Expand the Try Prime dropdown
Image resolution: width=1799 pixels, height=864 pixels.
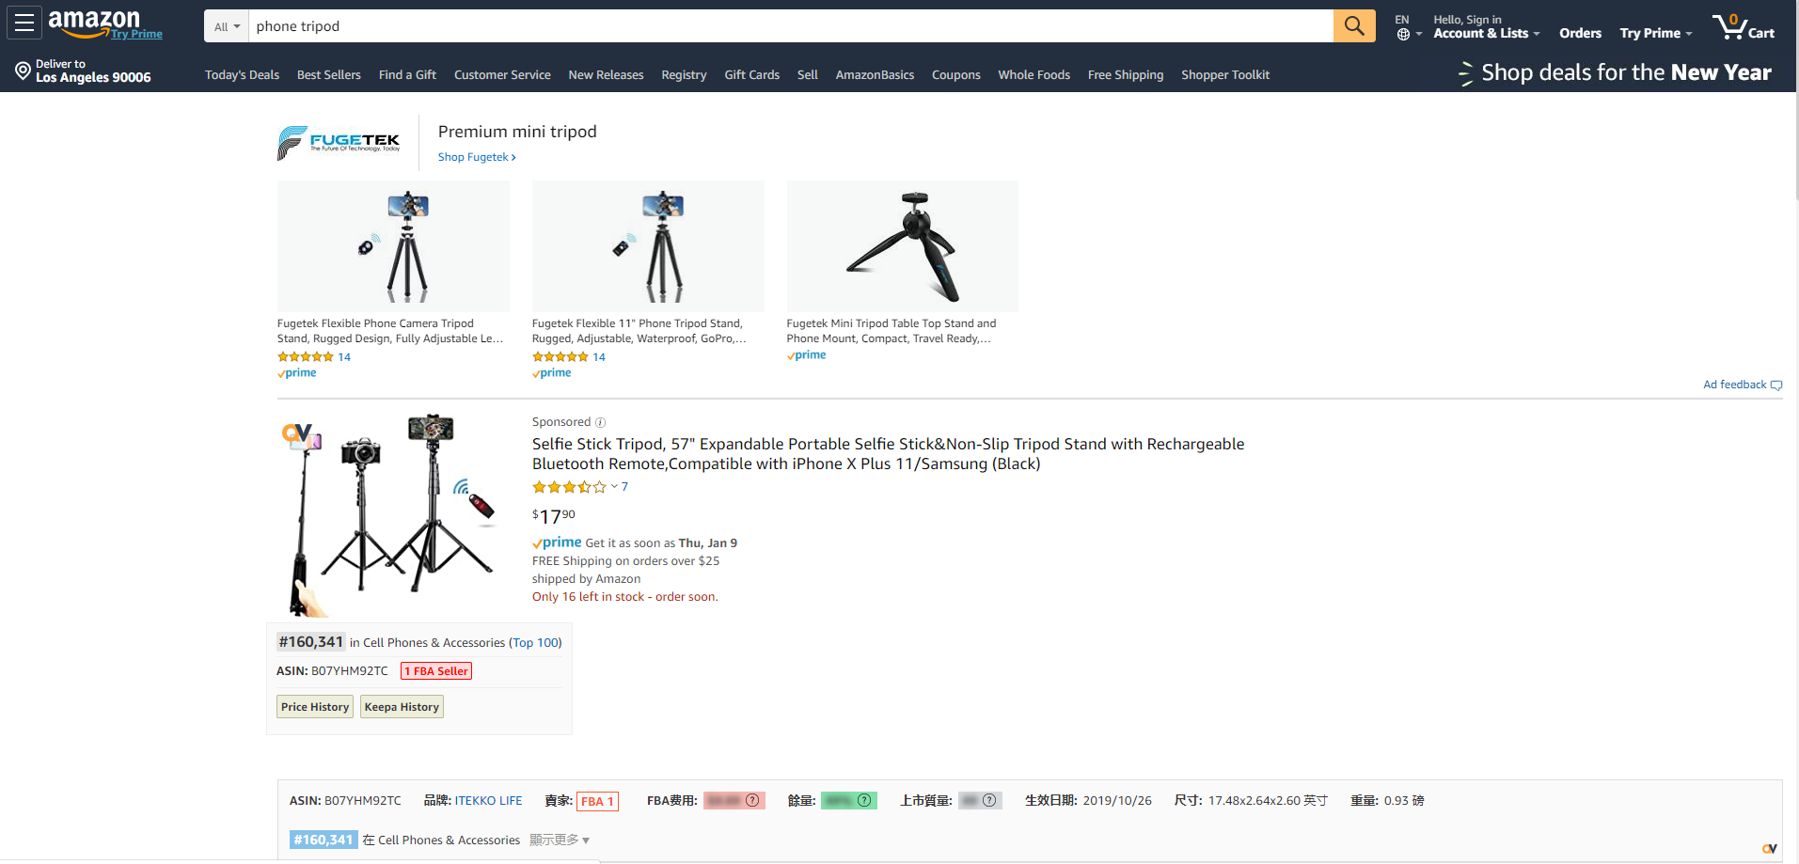pyautogui.click(x=1656, y=33)
